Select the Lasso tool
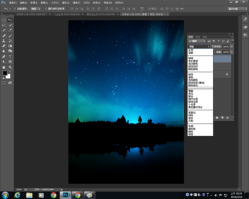 point(4,25)
